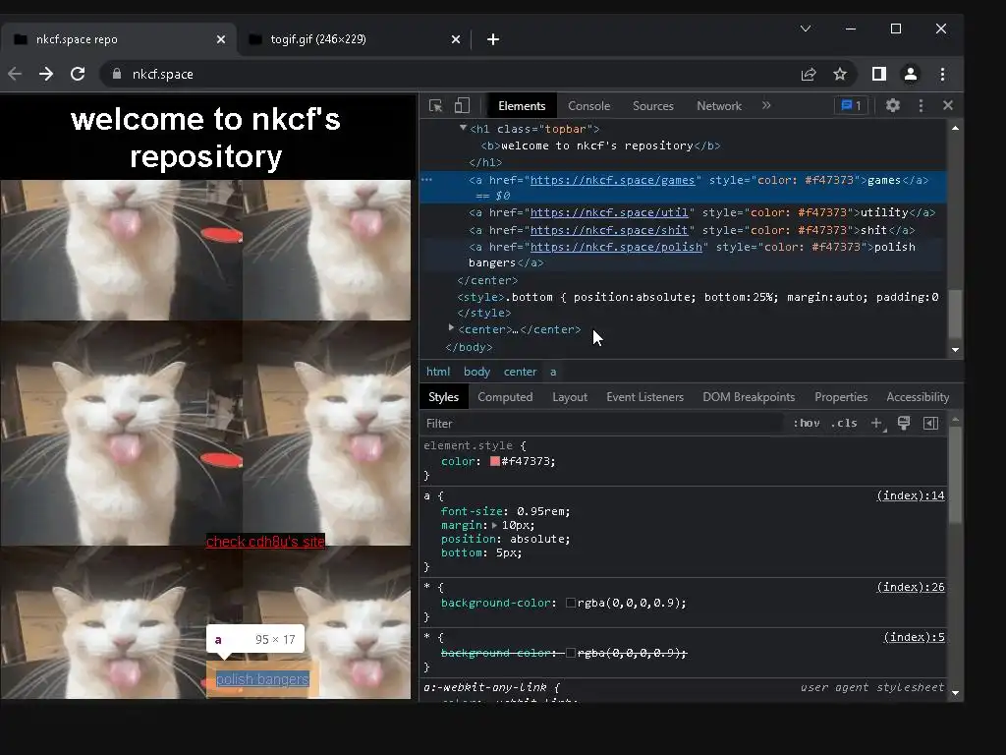The image size is (1006, 755).
Task: Select center in the breadcrumb bar
Action: coord(520,372)
